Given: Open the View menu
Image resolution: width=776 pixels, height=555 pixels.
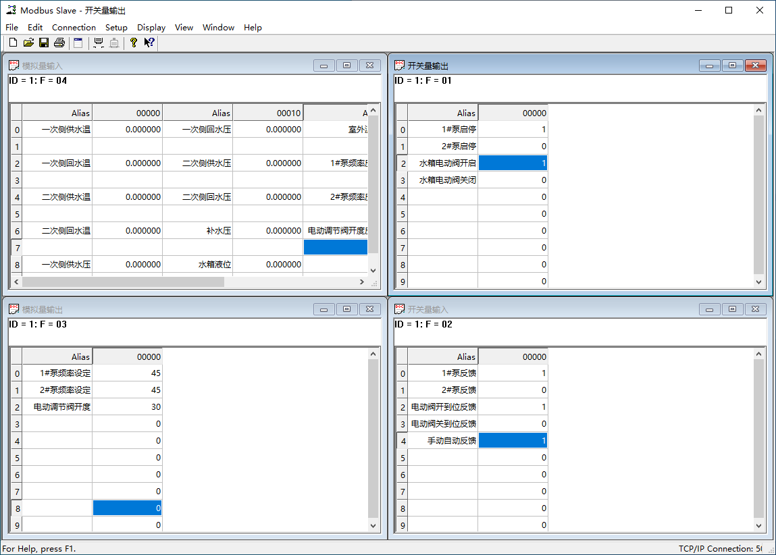Looking at the screenshot, I should (x=184, y=27).
